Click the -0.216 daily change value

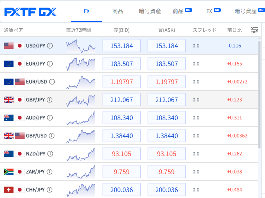(x=234, y=46)
